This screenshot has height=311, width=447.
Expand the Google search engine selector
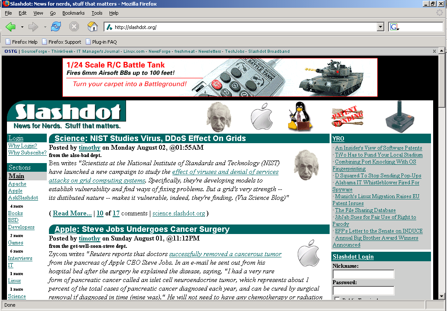(395, 27)
